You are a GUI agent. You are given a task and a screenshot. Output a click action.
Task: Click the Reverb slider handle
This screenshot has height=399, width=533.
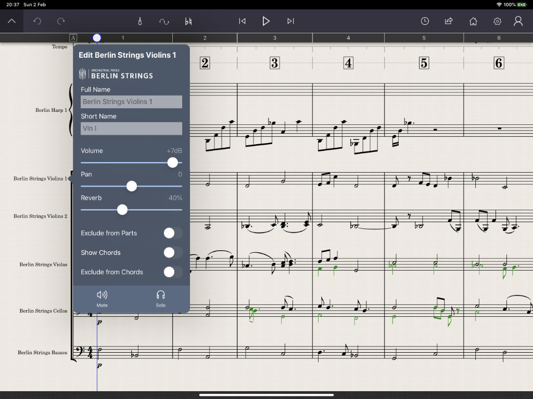[x=122, y=210]
